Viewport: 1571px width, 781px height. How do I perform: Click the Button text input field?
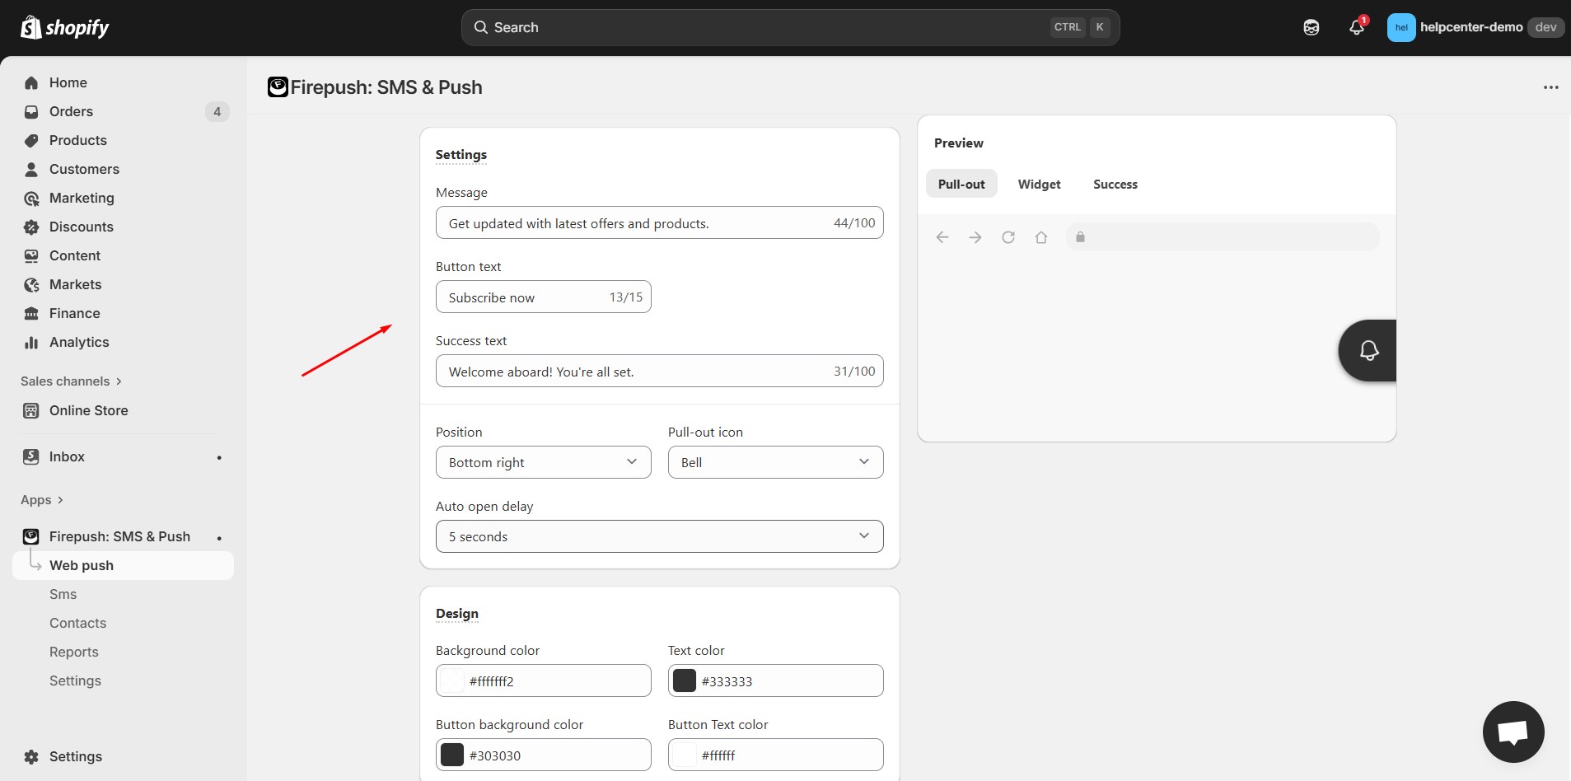tap(523, 297)
